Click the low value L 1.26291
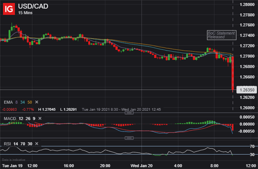This screenshot has height=169, width=258. [69, 110]
